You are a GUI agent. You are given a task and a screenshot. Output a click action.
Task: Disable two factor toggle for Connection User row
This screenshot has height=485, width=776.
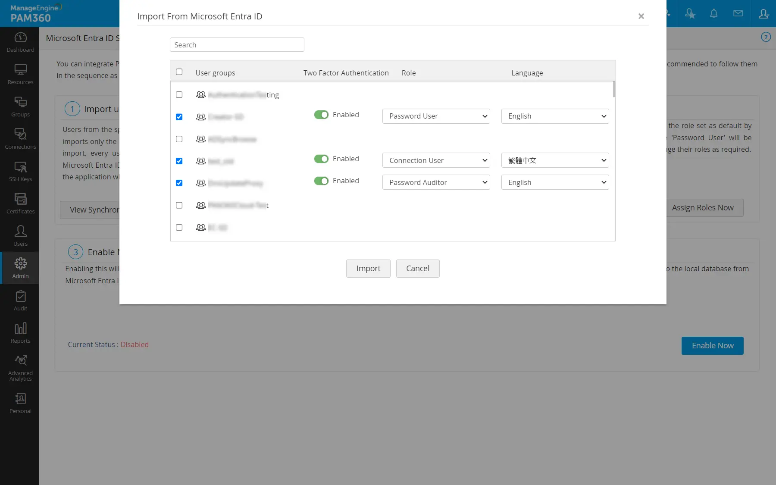[321, 159]
